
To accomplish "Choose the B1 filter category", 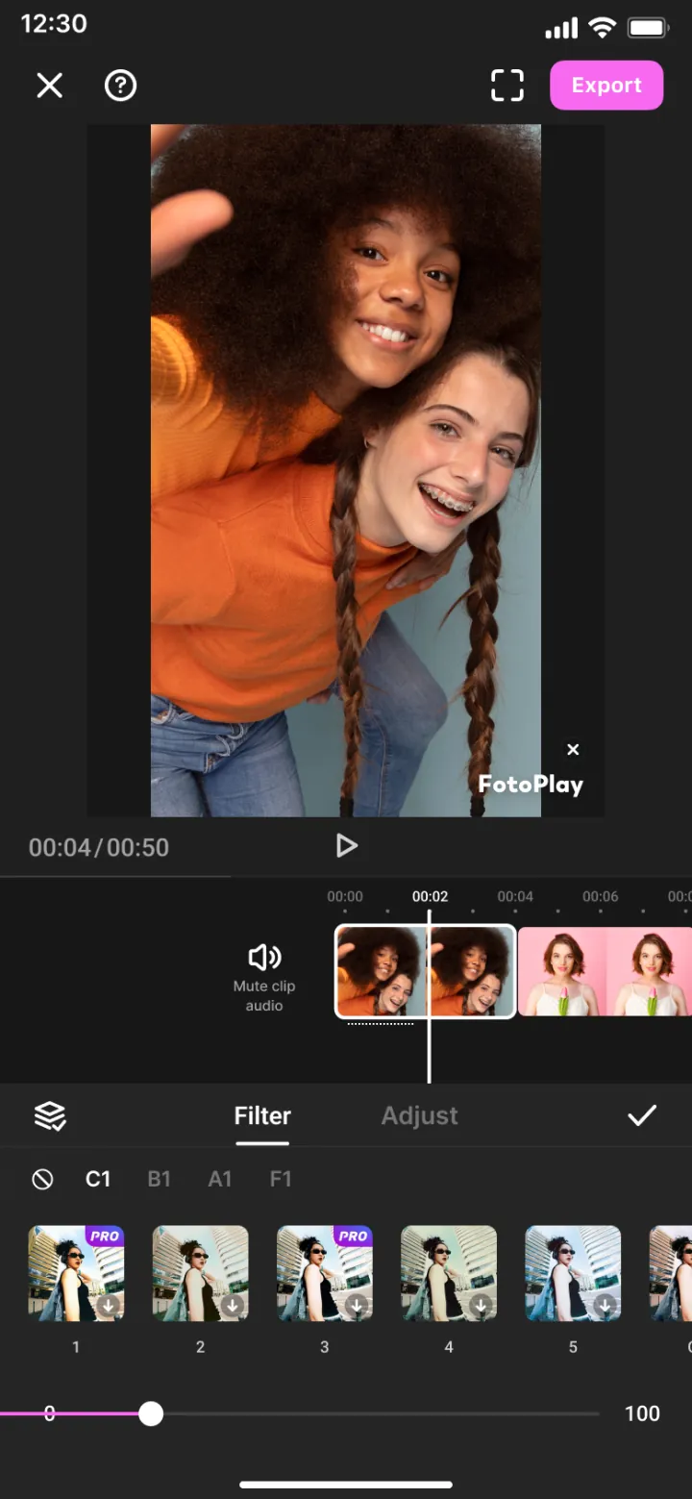I will tap(159, 1179).
